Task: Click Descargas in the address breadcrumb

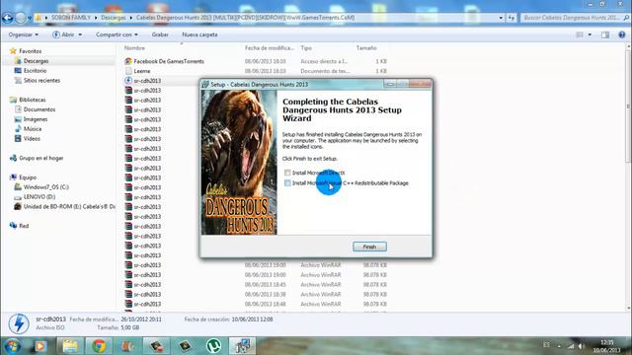Action: click(113, 18)
